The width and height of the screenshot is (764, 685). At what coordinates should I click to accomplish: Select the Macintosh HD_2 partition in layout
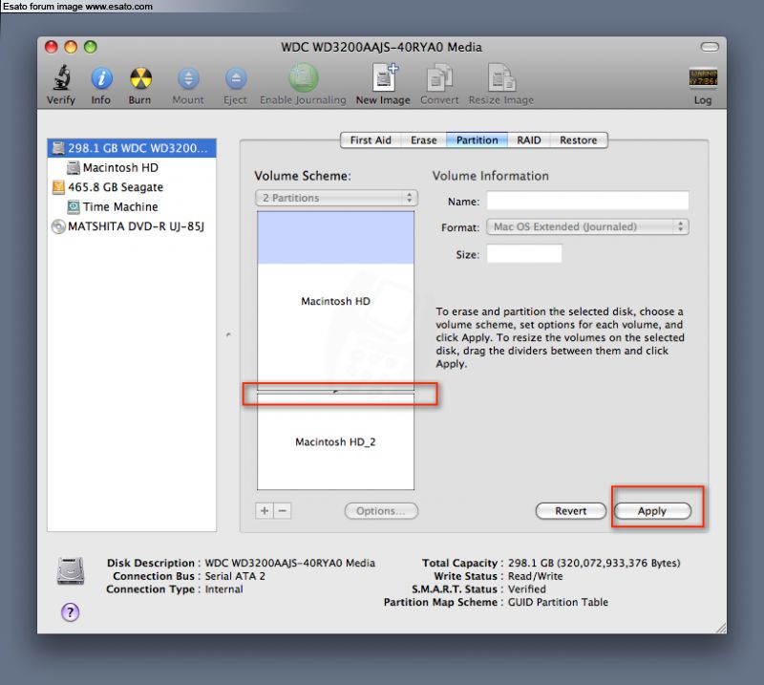coord(336,442)
